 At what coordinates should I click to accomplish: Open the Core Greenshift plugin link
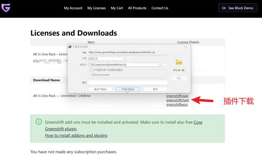point(198,122)
